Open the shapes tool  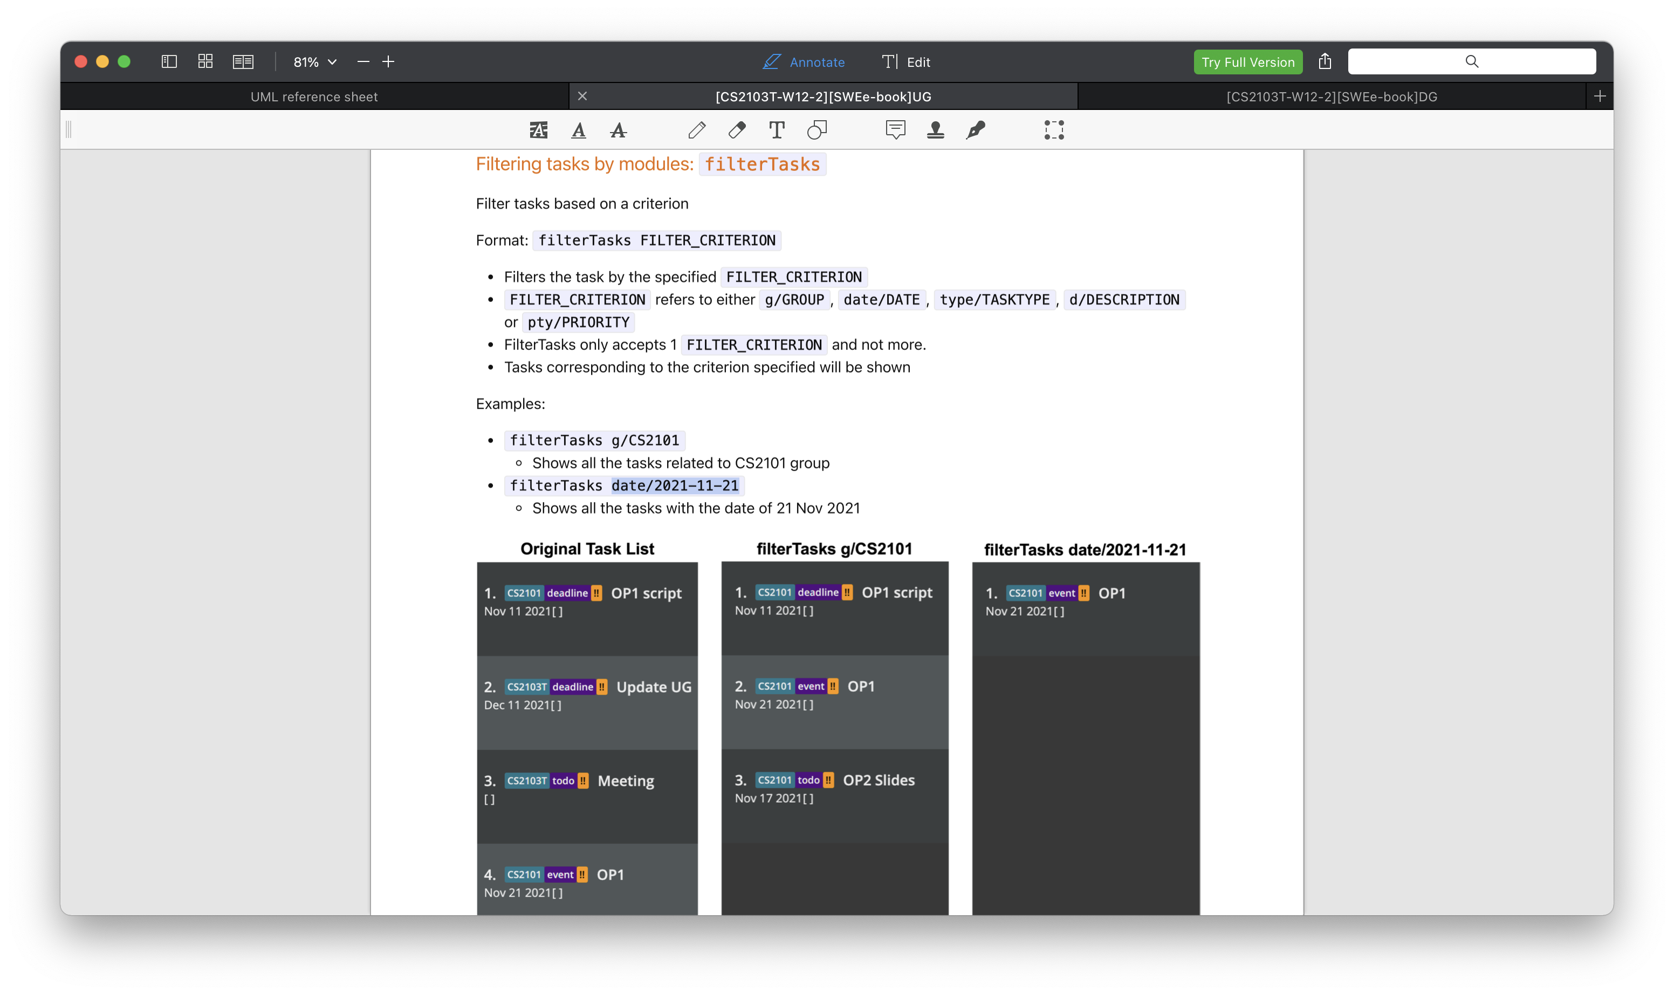pos(817,130)
